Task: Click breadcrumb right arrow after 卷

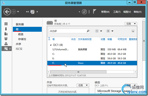Action: click(37, 12)
